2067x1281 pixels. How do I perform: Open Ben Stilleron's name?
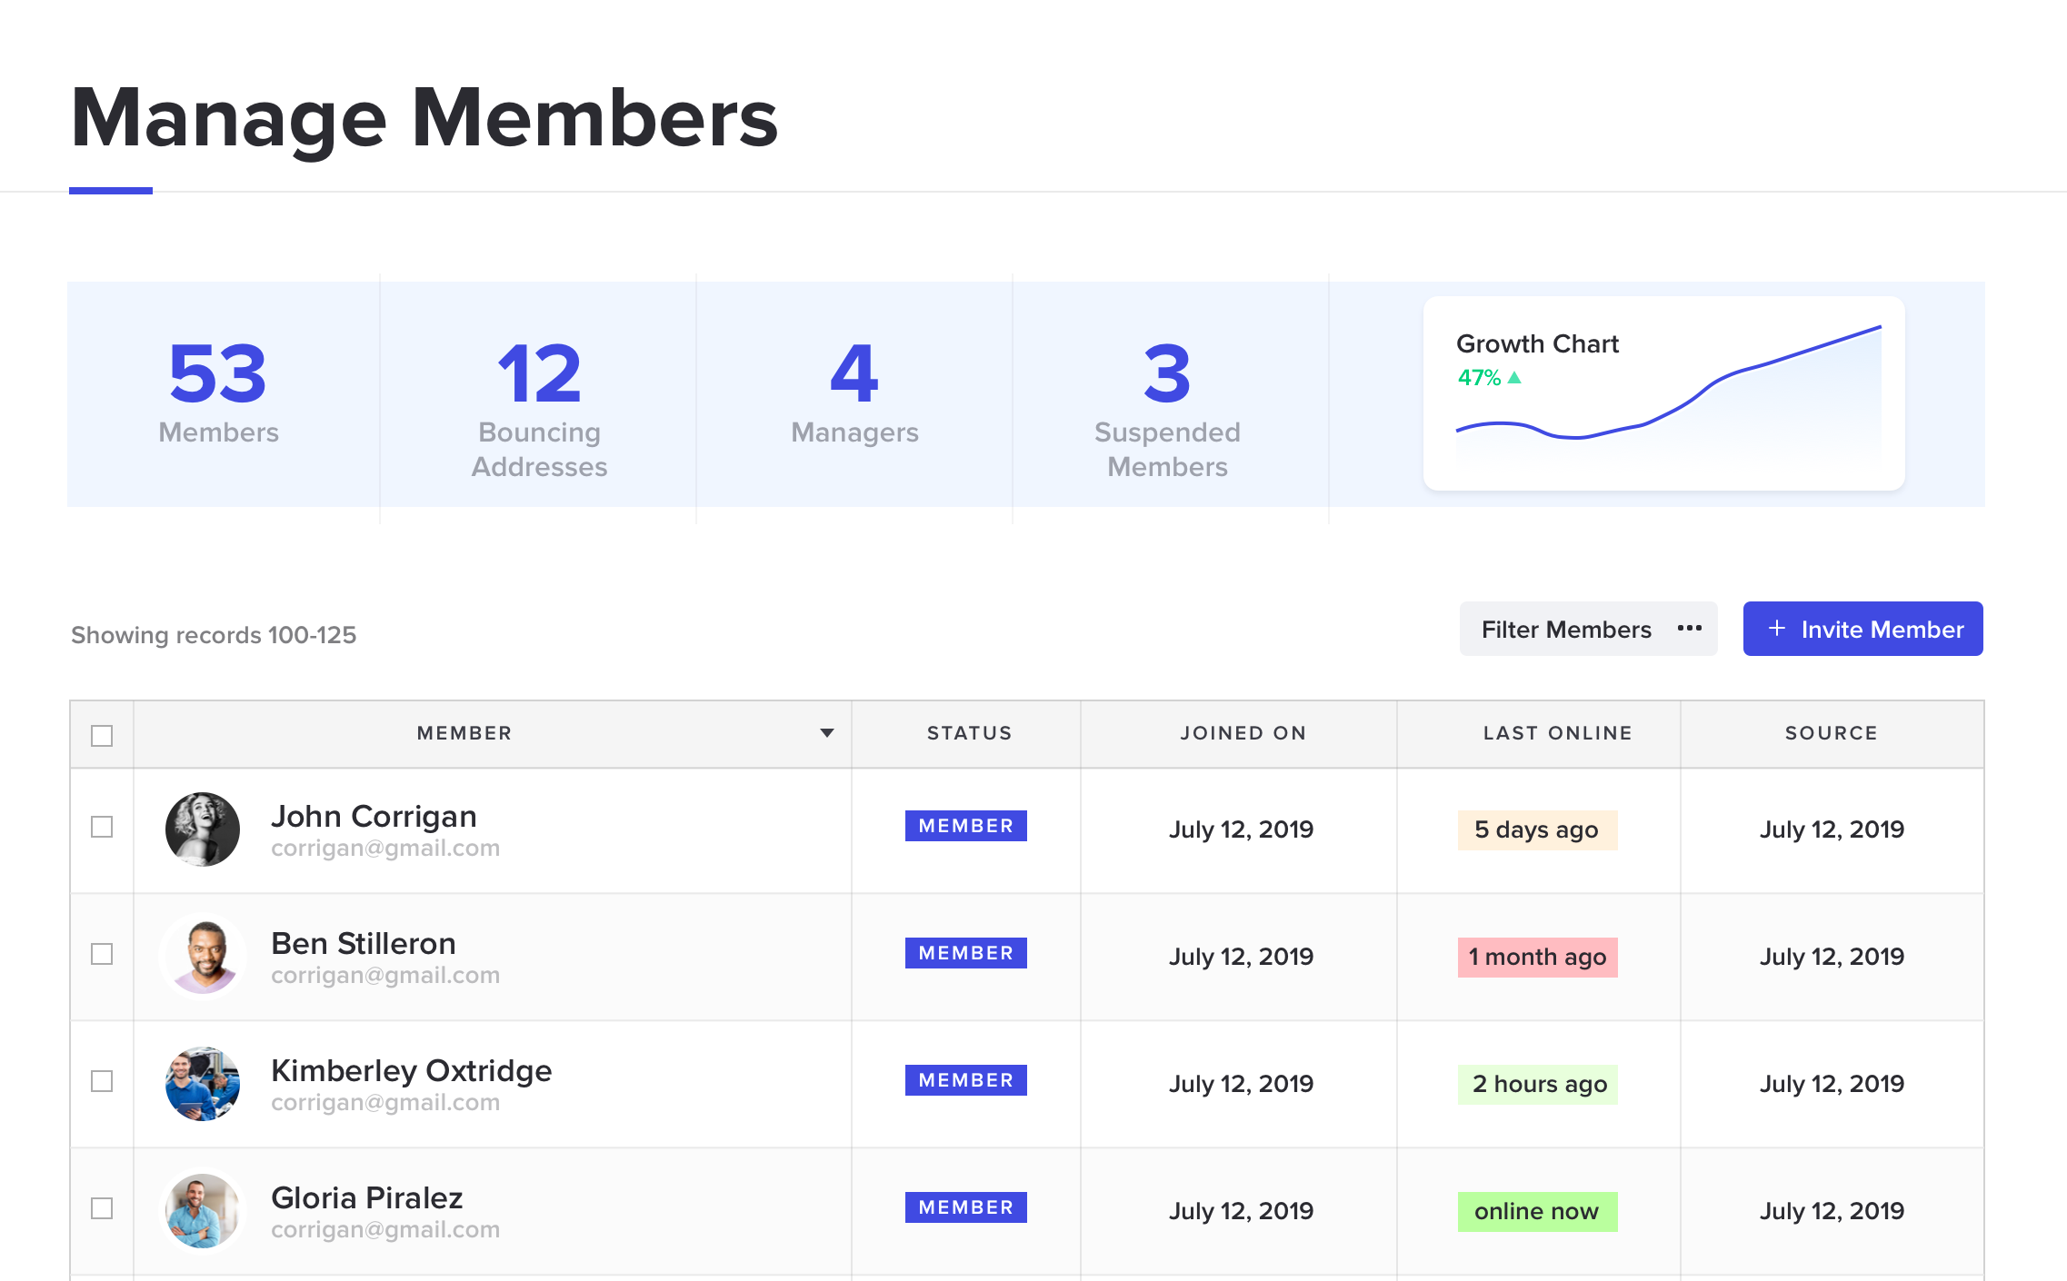coord(364,943)
